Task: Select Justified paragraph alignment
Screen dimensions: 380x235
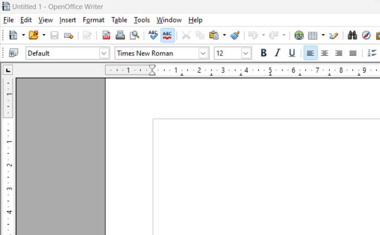Action: [353, 53]
